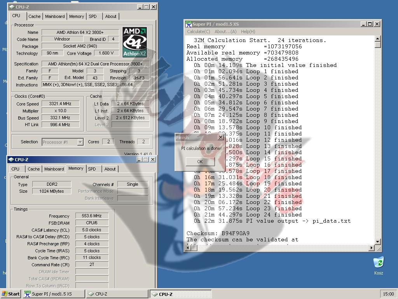Close the lower CPU-Z window

tap(152, 159)
